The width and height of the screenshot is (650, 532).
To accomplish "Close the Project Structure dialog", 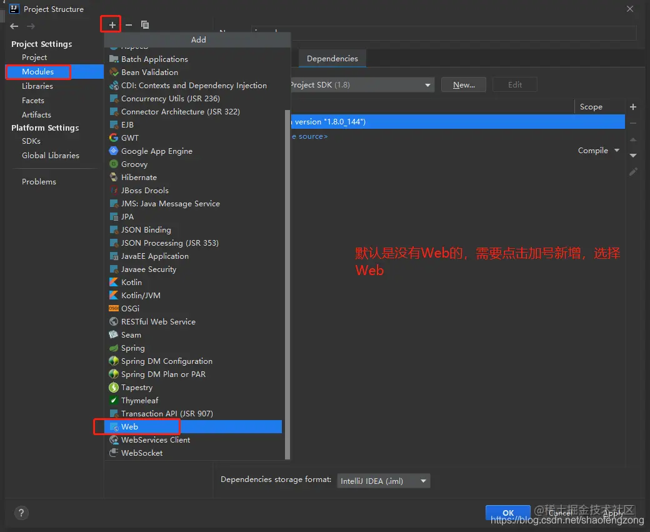I will click(630, 9).
